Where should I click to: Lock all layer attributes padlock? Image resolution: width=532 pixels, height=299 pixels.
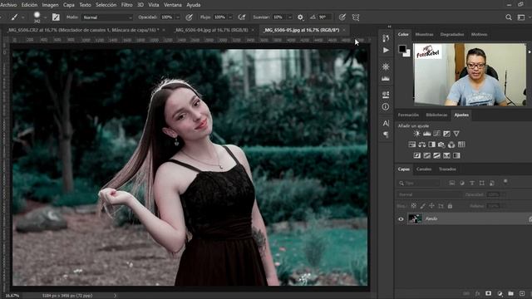pyautogui.click(x=450, y=206)
